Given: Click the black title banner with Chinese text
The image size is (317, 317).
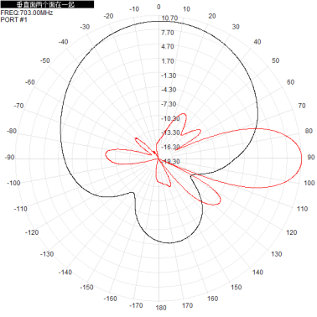Looking at the screenshot, I should pyautogui.click(x=47, y=4).
